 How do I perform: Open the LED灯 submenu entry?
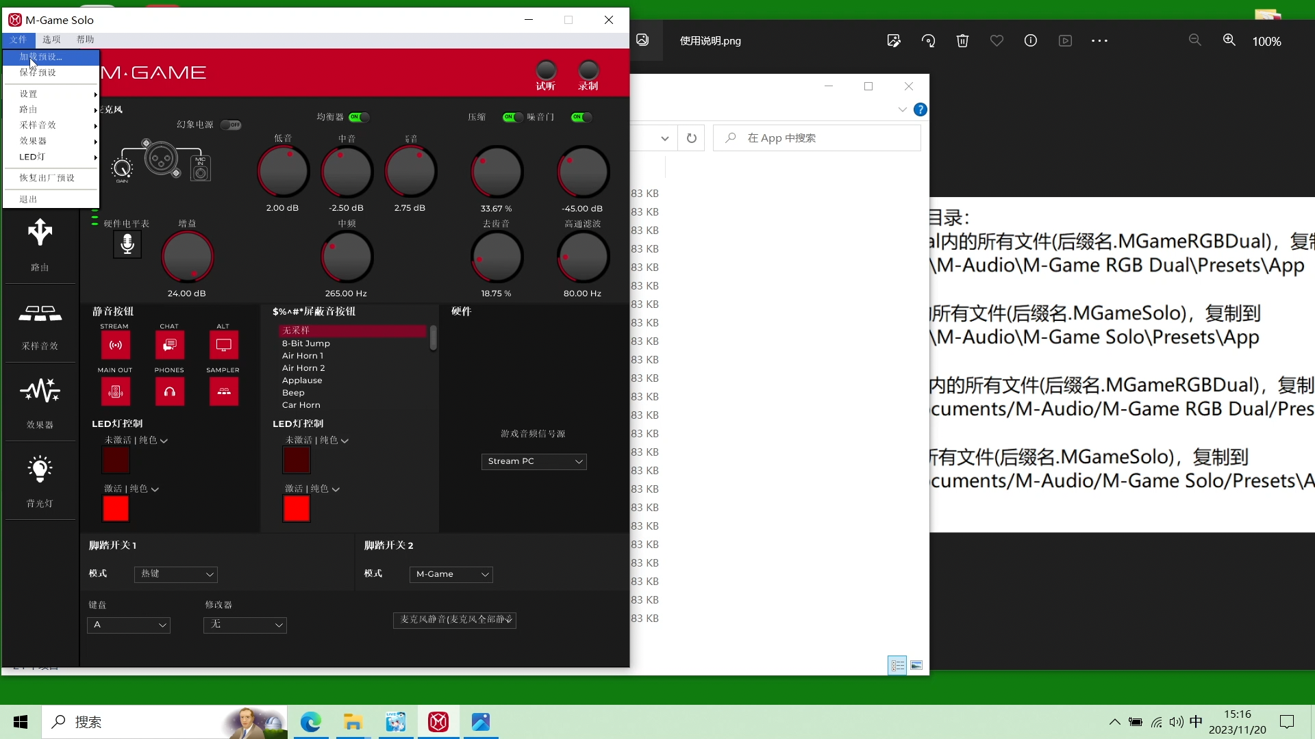point(51,157)
